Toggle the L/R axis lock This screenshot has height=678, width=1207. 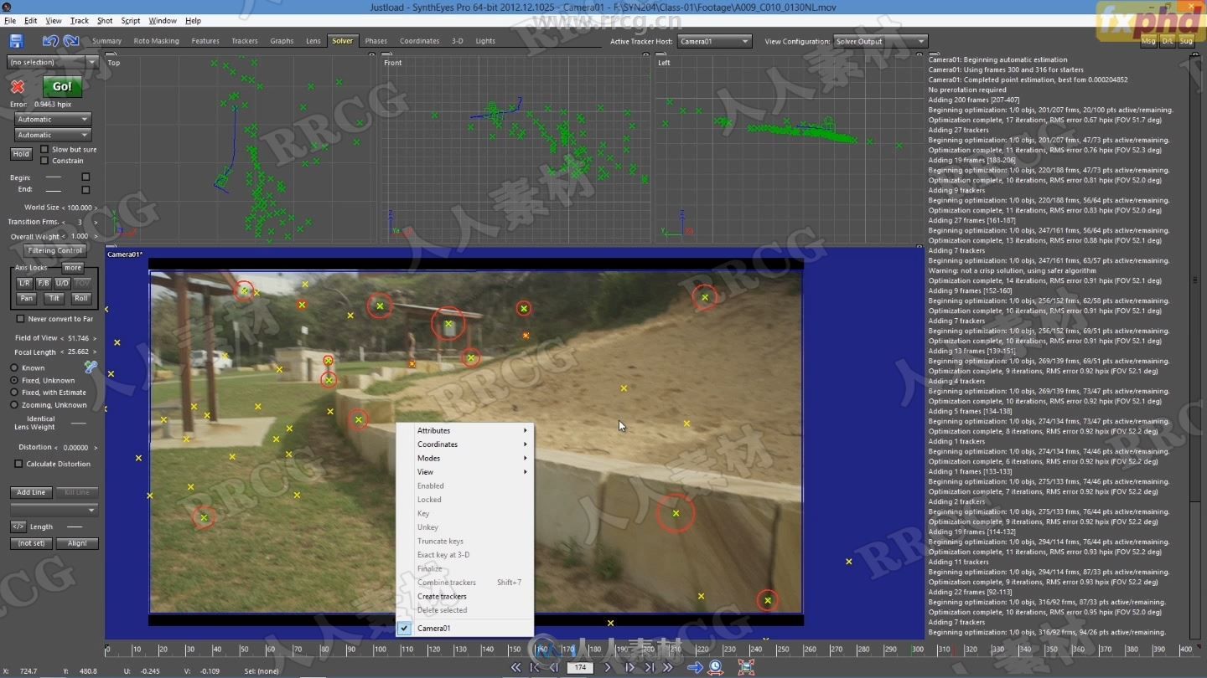(x=25, y=283)
